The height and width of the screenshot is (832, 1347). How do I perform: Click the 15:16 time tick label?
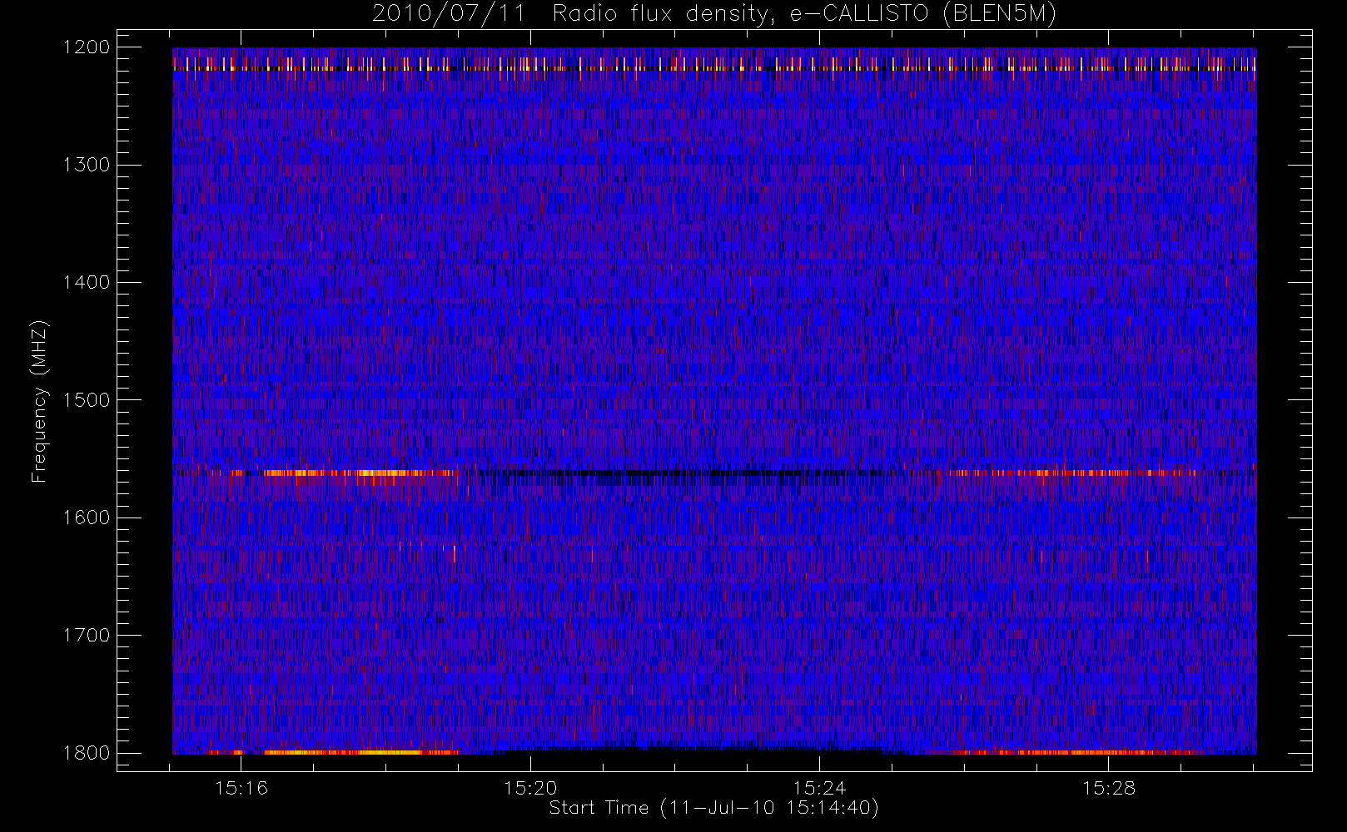[241, 788]
